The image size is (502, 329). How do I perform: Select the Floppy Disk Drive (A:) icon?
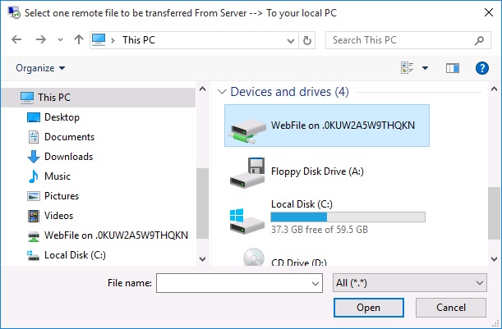247,171
